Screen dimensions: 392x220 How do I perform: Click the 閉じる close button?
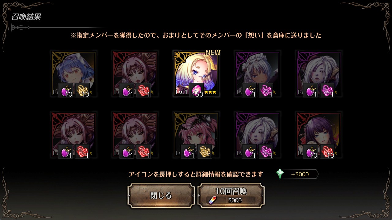(161, 196)
